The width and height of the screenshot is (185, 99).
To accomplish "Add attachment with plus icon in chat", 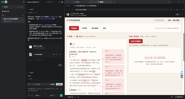I will point(29,95).
